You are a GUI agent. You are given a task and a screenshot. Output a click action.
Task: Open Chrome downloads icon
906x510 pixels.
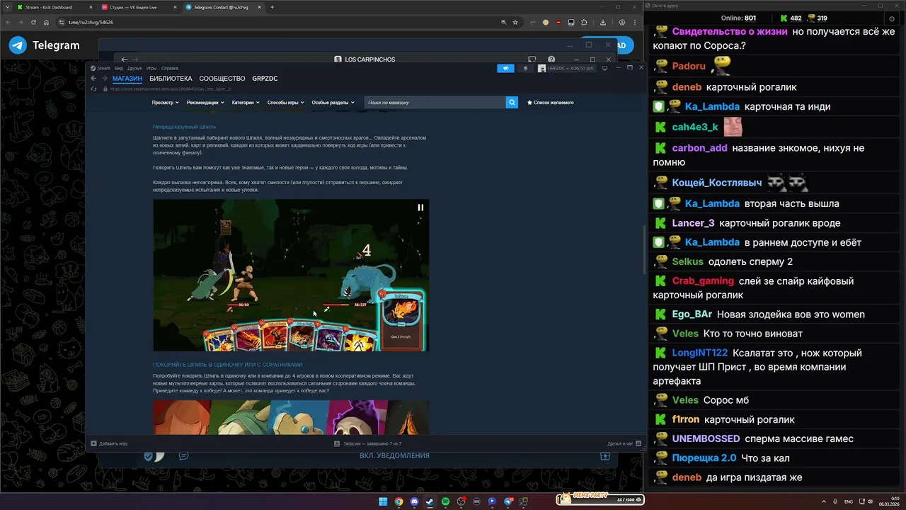[604, 22]
